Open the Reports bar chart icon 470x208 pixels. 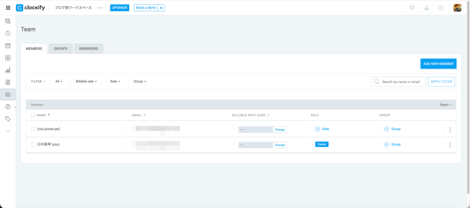coord(8,70)
